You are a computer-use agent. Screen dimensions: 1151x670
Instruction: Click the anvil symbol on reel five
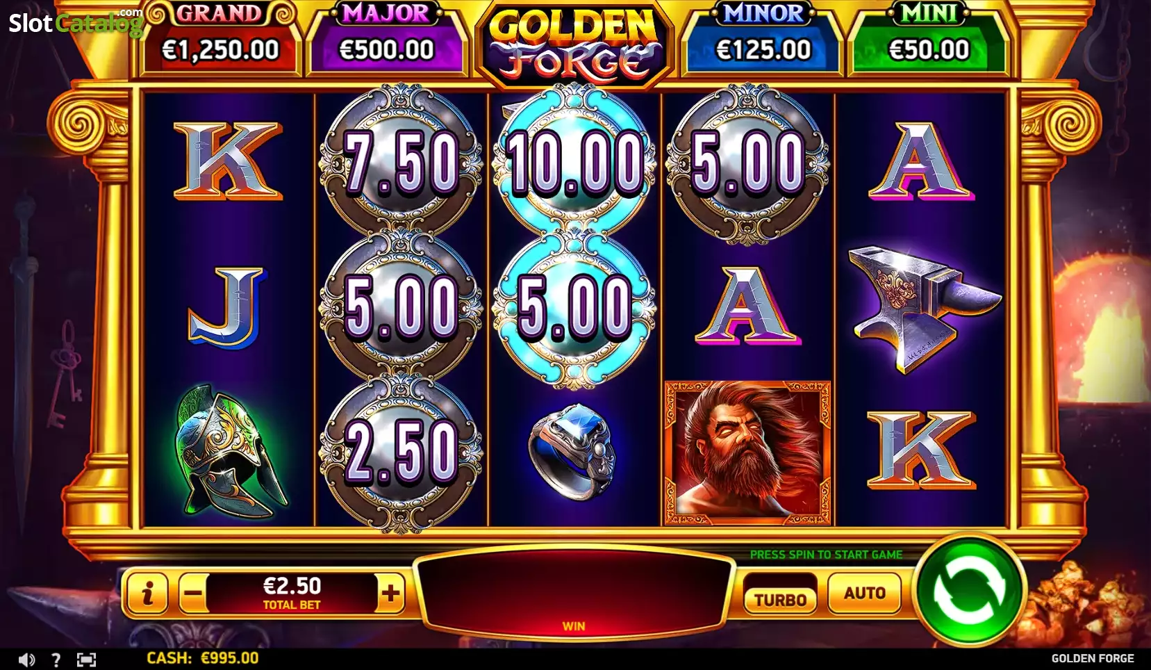[x=923, y=309]
